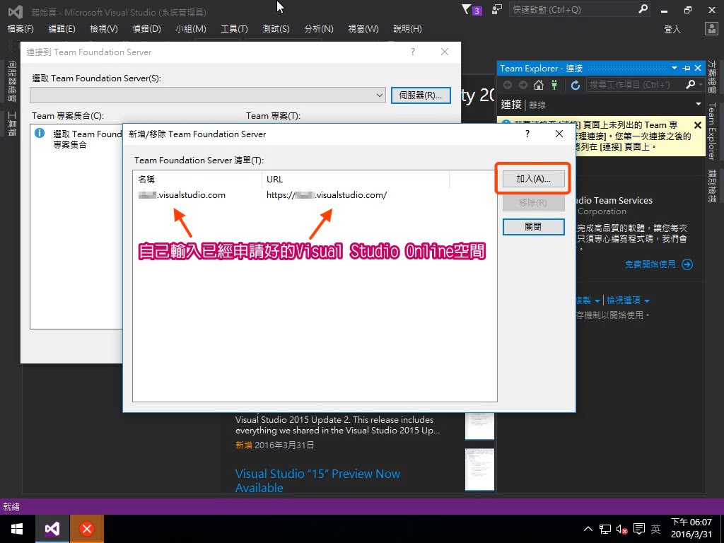Open the Team Explorer window position dropdown
Screen dimensions: 724x543
pos(674,69)
